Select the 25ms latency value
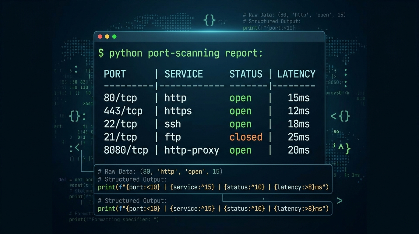Screen dimensions: 419x234 click(x=299, y=137)
